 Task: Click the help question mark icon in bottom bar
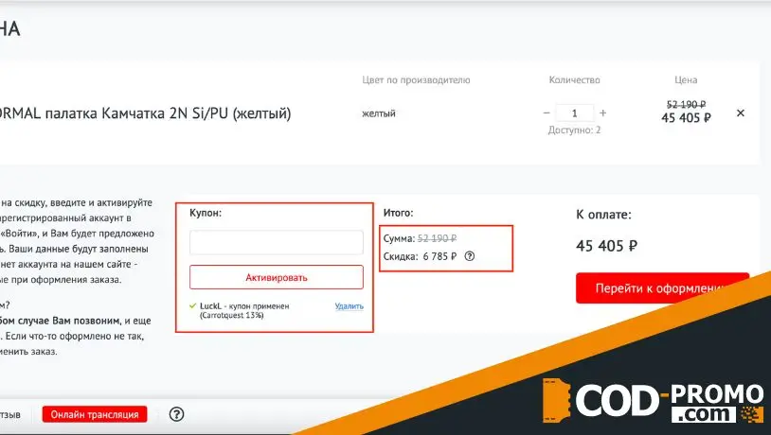click(176, 414)
